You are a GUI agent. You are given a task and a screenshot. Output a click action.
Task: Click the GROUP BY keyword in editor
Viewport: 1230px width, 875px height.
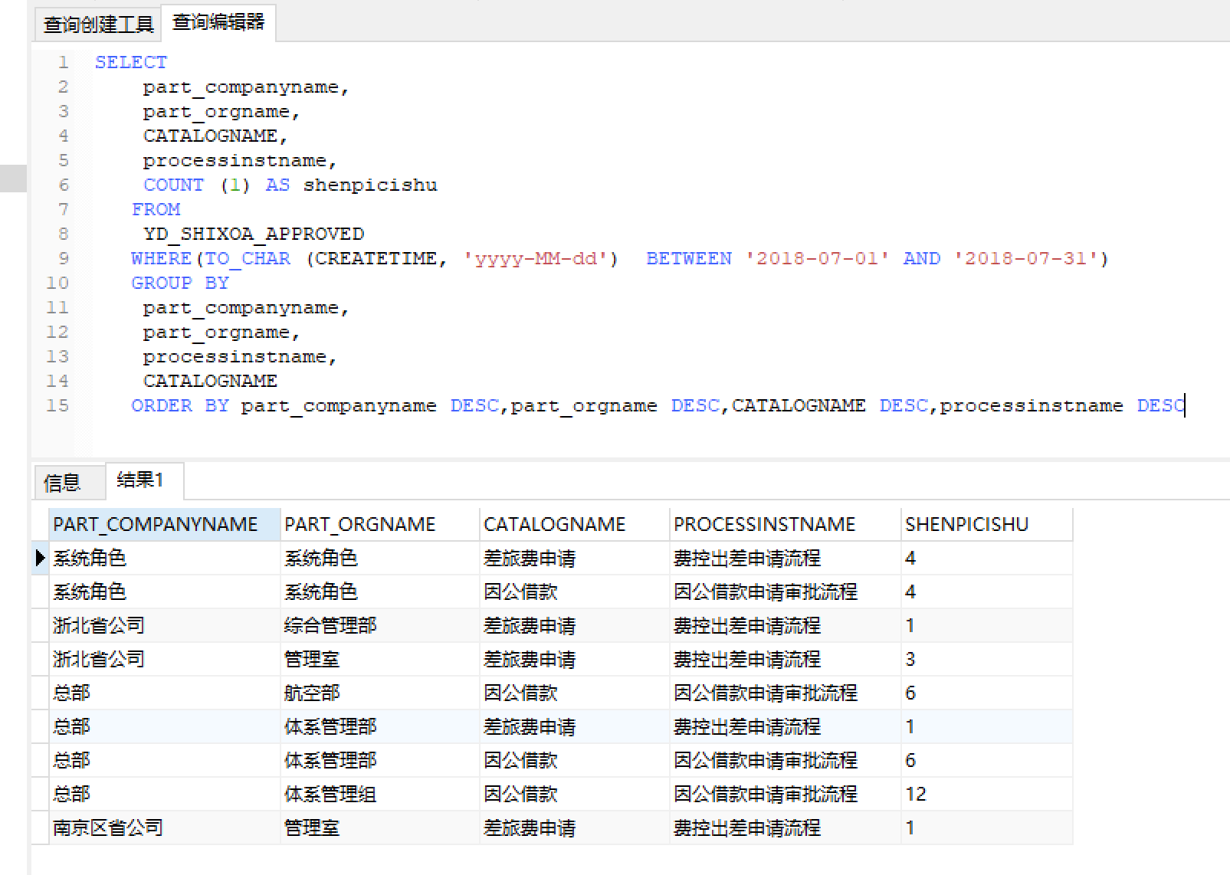tap(180, 283)
